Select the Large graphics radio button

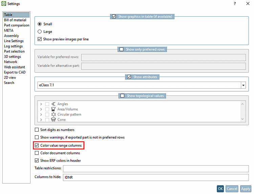pos(40,31)
